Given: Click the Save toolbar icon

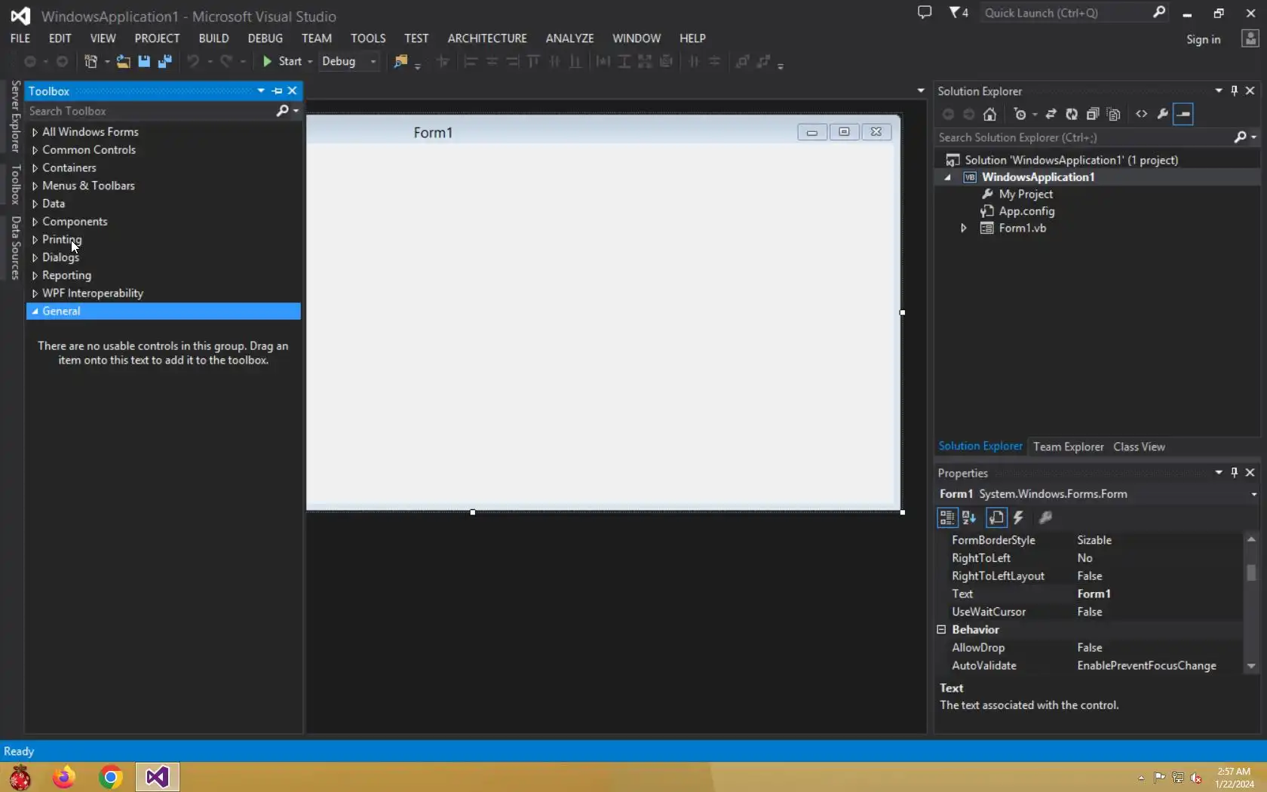Looking at the screenshot, I should 144,62.
